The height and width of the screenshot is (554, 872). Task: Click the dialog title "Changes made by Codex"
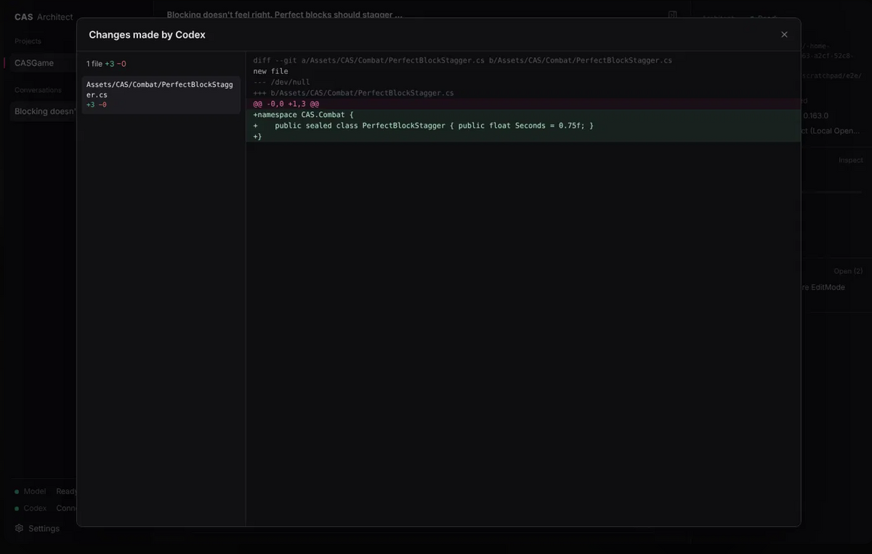point(147,35)
